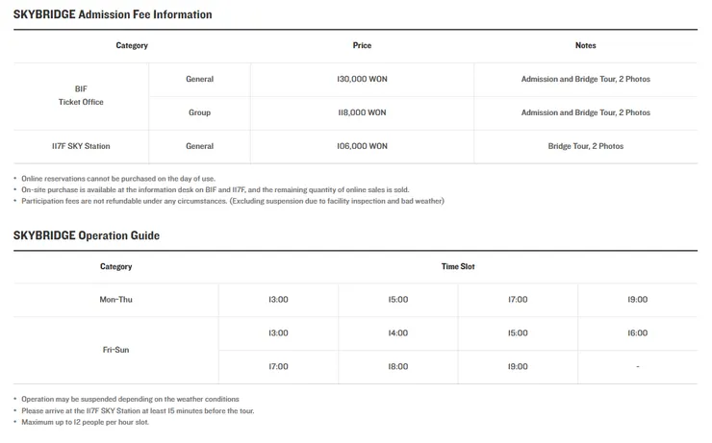This screenshot has height=443, width=712.
Task: Click the SKYBRIDGE Admission Fee Information heading
Action: (x=113, y=14)
